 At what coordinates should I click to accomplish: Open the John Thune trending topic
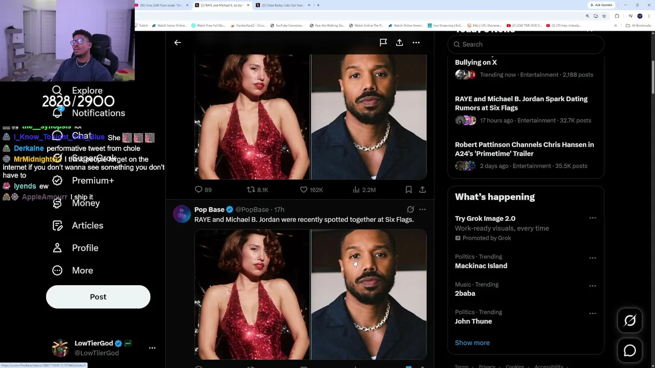[473, 321]
